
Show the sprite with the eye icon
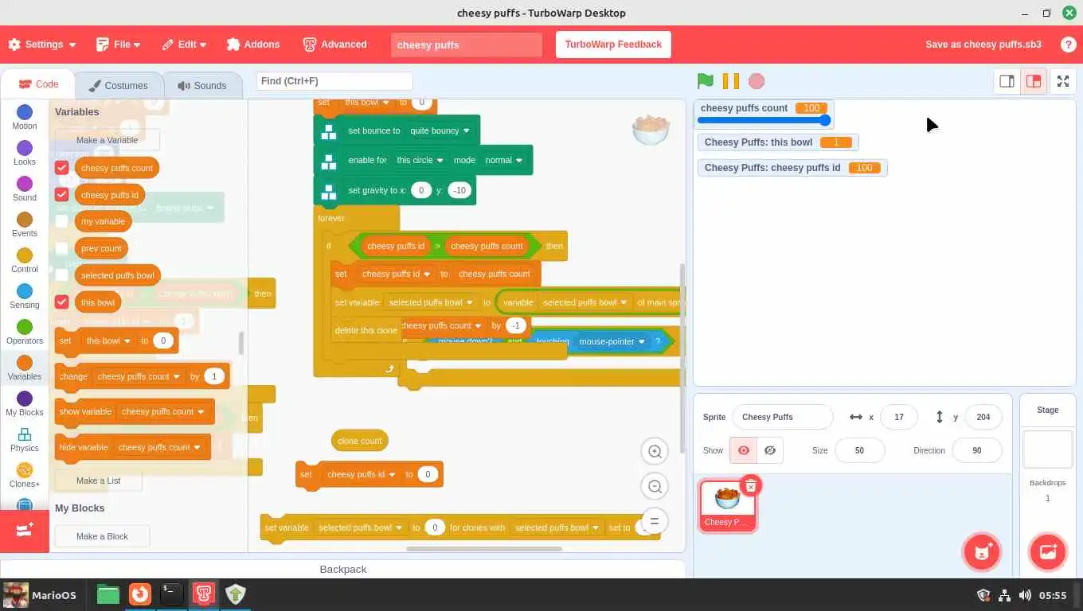coord(744,450)
